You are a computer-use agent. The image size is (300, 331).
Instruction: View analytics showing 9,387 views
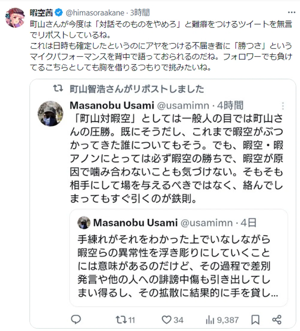(222, 320)
